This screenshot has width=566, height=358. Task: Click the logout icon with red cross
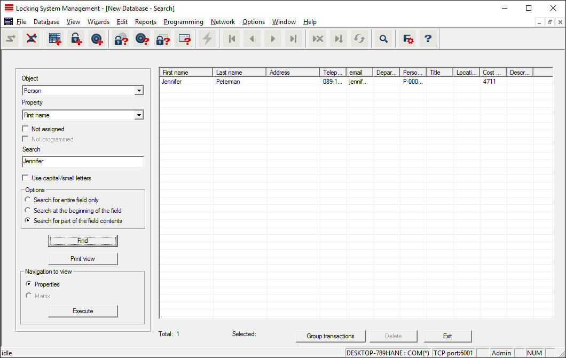point(32,39)
